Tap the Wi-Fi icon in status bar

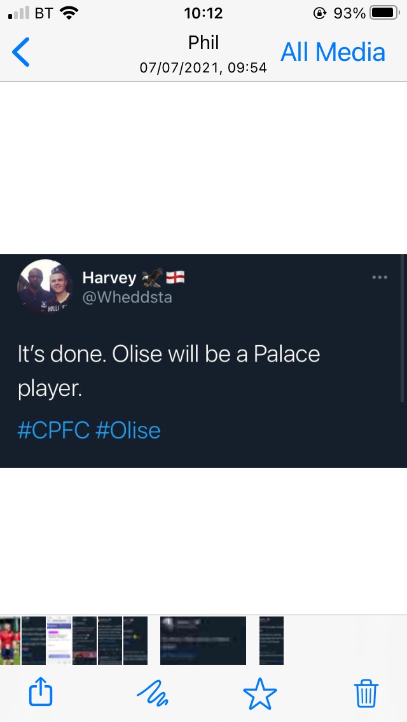(x=69, y=13)
